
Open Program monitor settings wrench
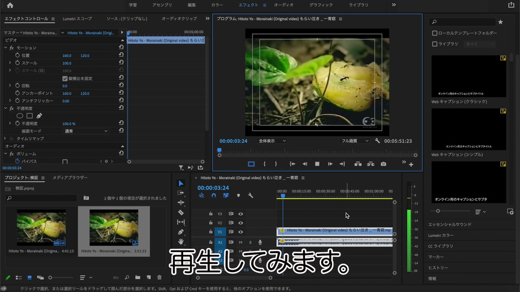coord(377,141)
